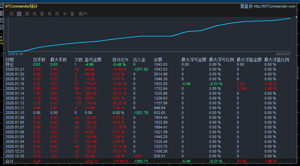
Task: Click the floating profit value 7.42
Action: pos(241,84)
